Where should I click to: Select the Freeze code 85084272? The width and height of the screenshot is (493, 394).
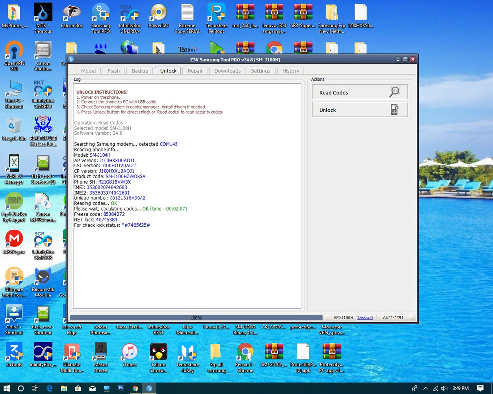click(114, 214)
